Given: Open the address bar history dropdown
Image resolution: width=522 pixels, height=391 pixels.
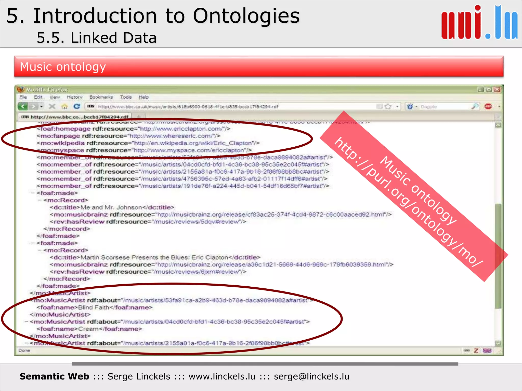Looking at the screenshot, I should tap(397, 106).
